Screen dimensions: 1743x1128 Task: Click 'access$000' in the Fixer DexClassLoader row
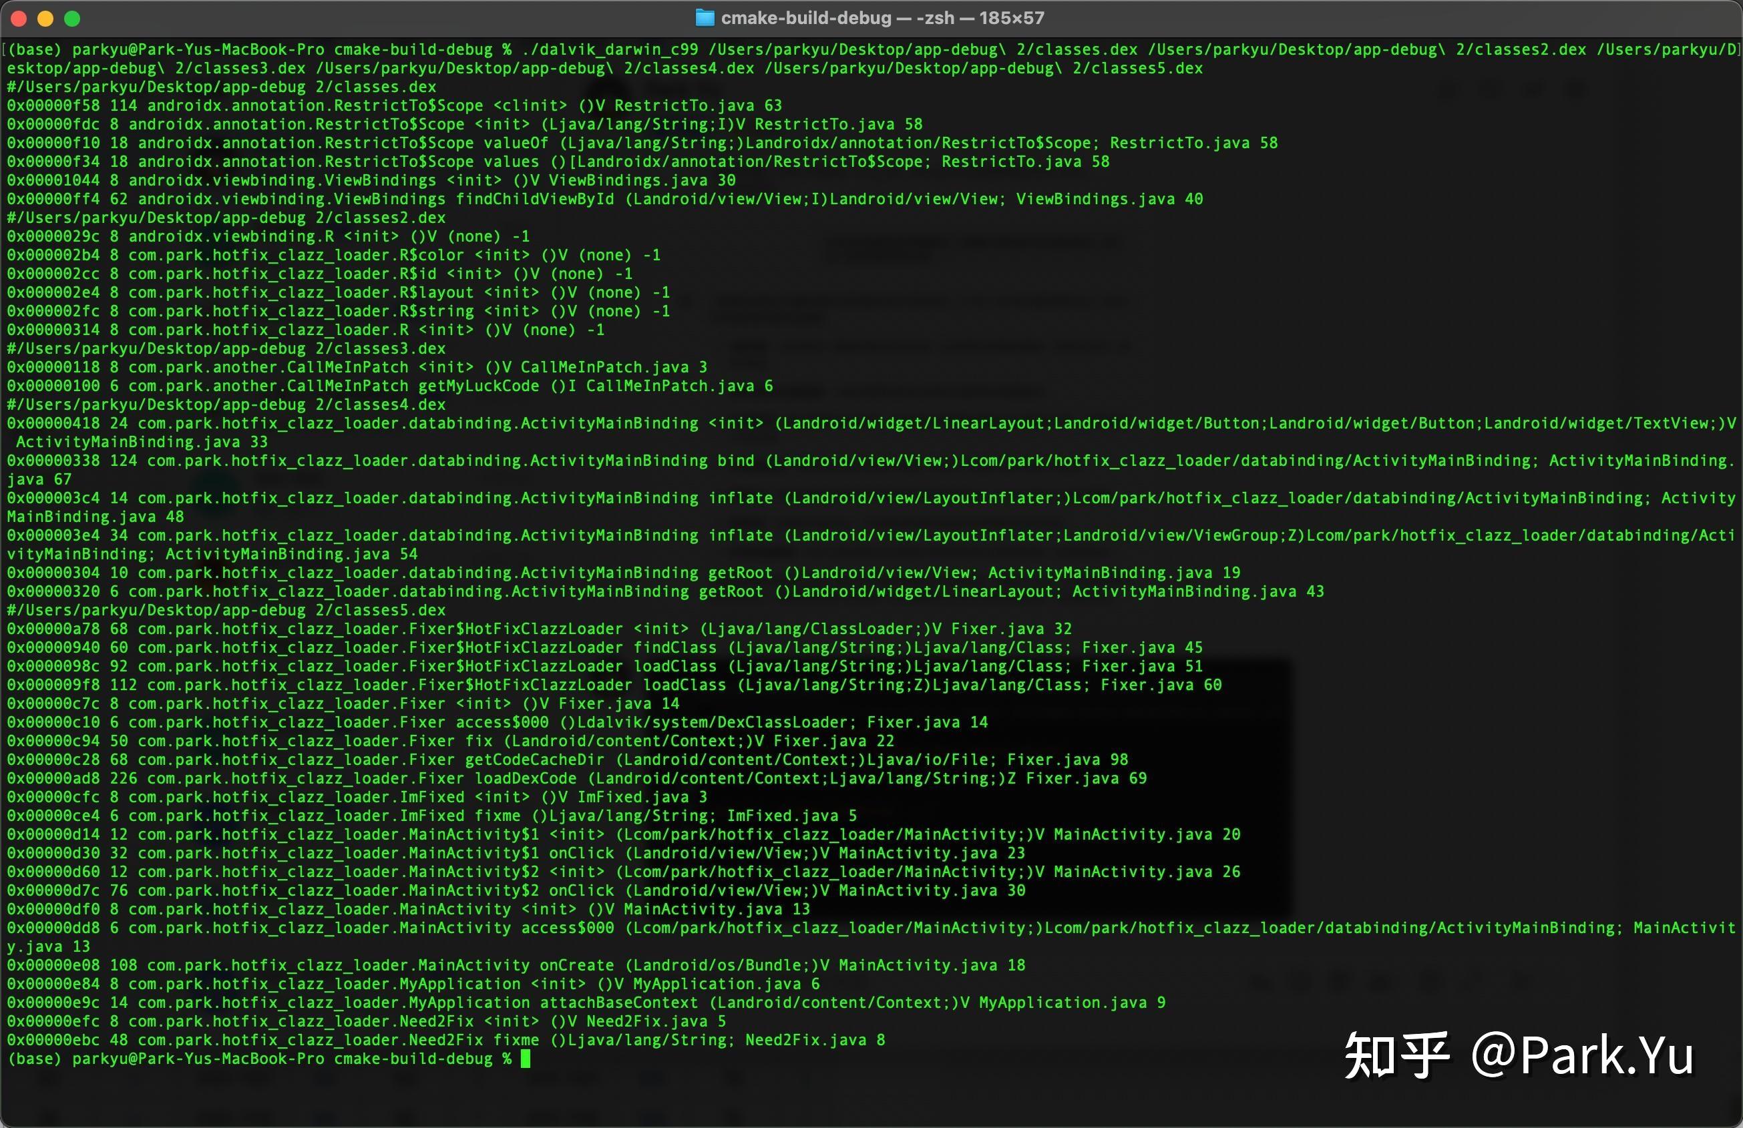pos(502,722)
